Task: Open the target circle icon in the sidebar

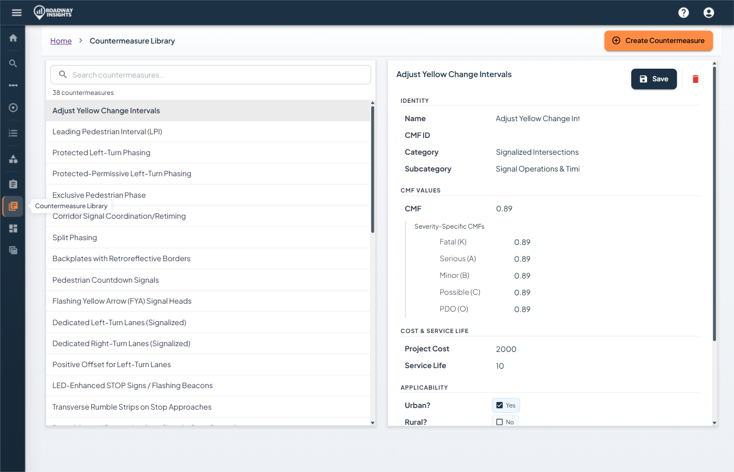Action: (13, 108)
